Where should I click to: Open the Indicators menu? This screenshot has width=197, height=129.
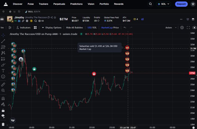click(23, 27)
